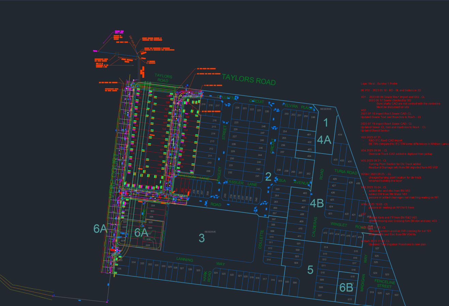
Task: Click the large stage 3 number
Action: coord(202,238)
